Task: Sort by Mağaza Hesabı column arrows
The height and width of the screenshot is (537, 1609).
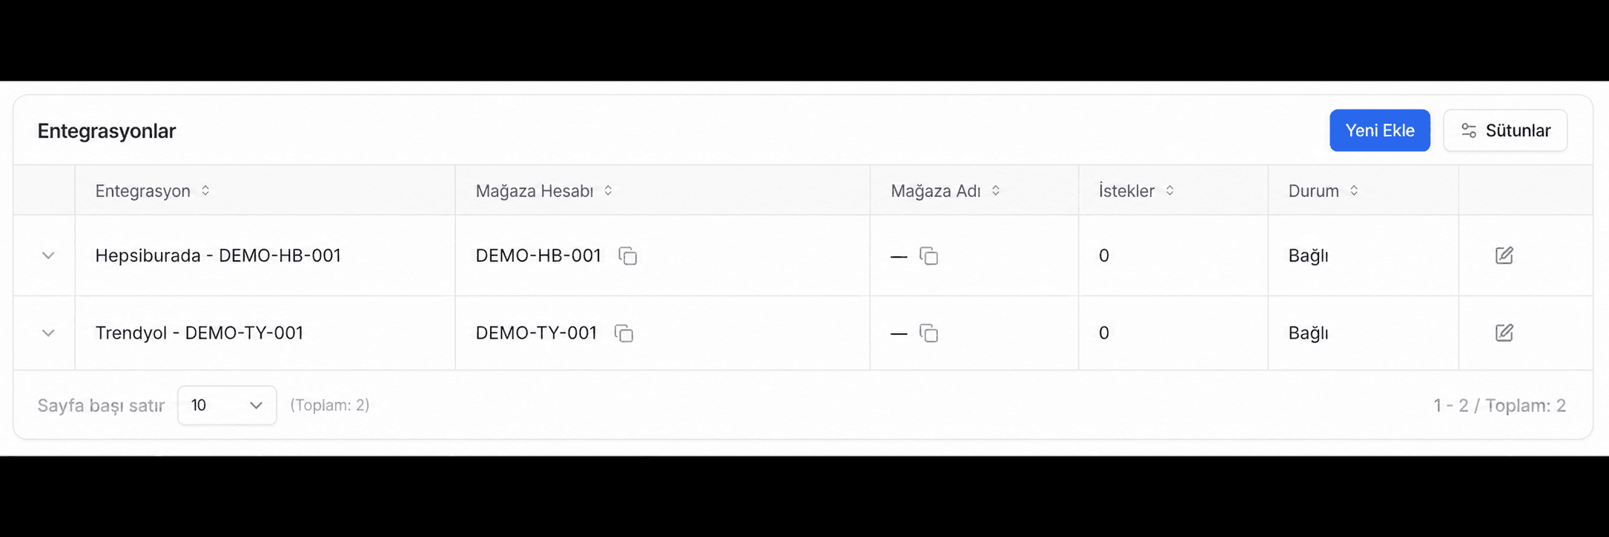Action: [608, 190]
